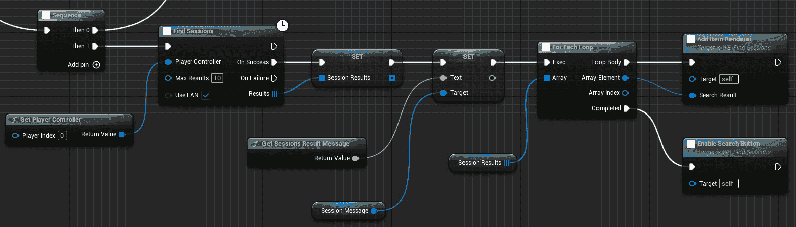Click self field on Add Item Renderer

[729, 79]
